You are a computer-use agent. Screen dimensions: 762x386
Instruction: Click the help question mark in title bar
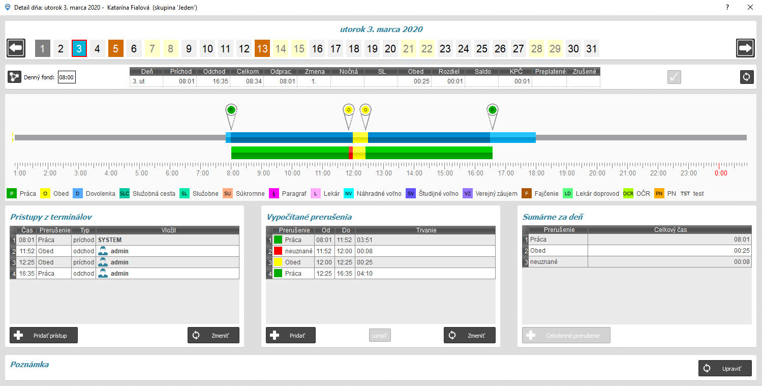pyautogui.click(x=727, y=7)
